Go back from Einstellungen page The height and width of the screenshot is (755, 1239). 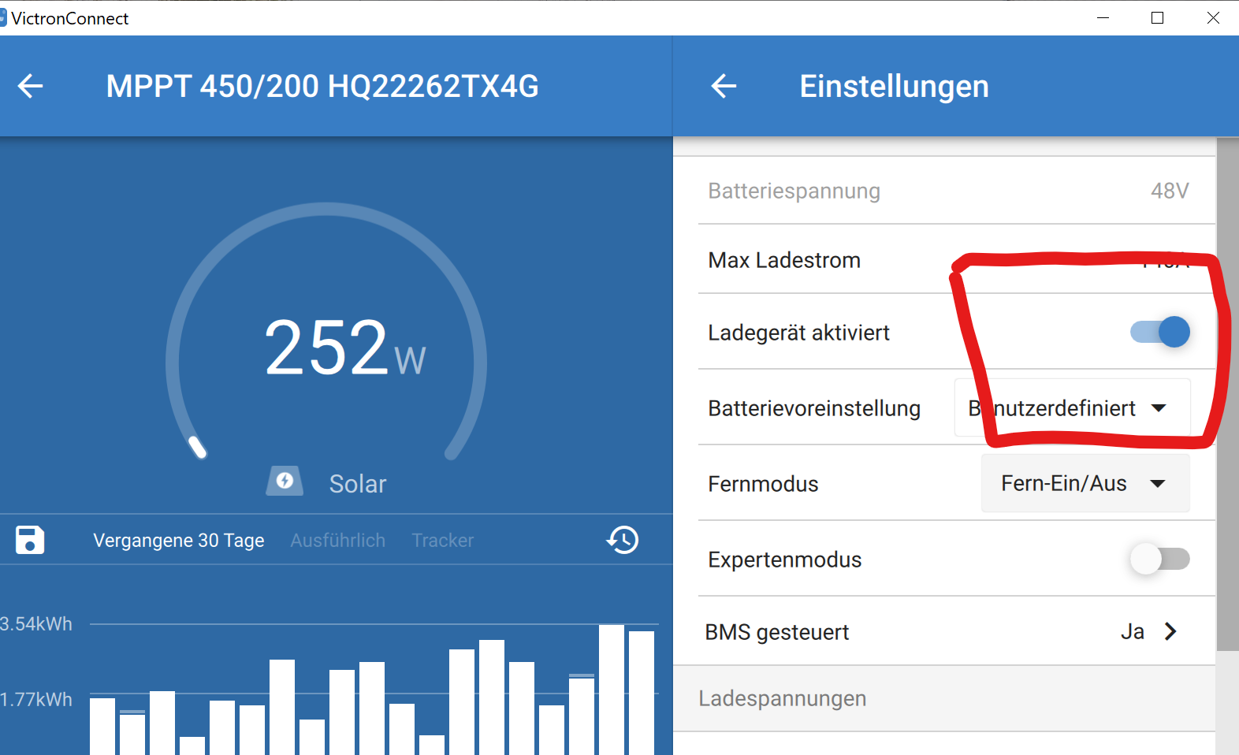(724, 86)
